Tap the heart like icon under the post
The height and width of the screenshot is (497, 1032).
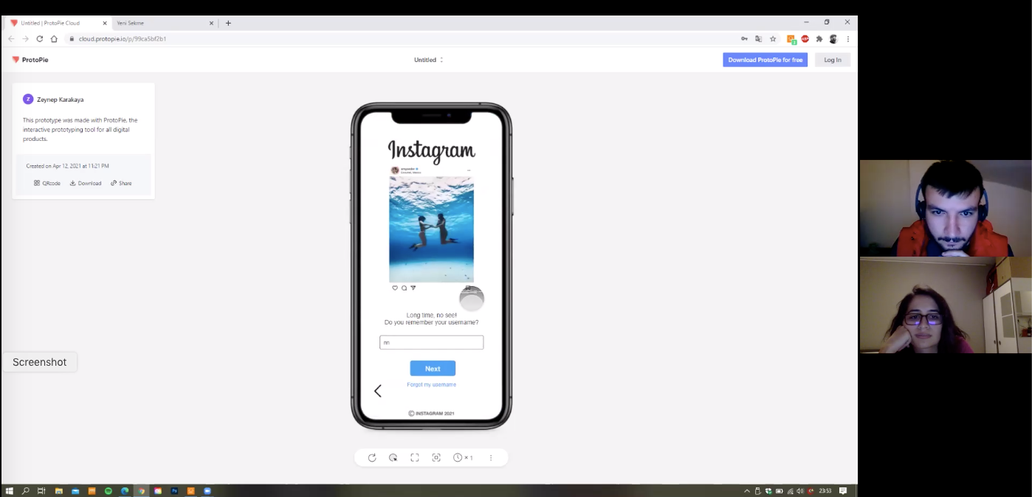395,288
